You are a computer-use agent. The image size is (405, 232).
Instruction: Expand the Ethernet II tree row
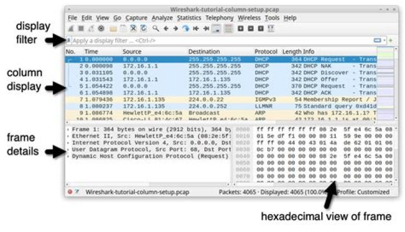point(68,135)
